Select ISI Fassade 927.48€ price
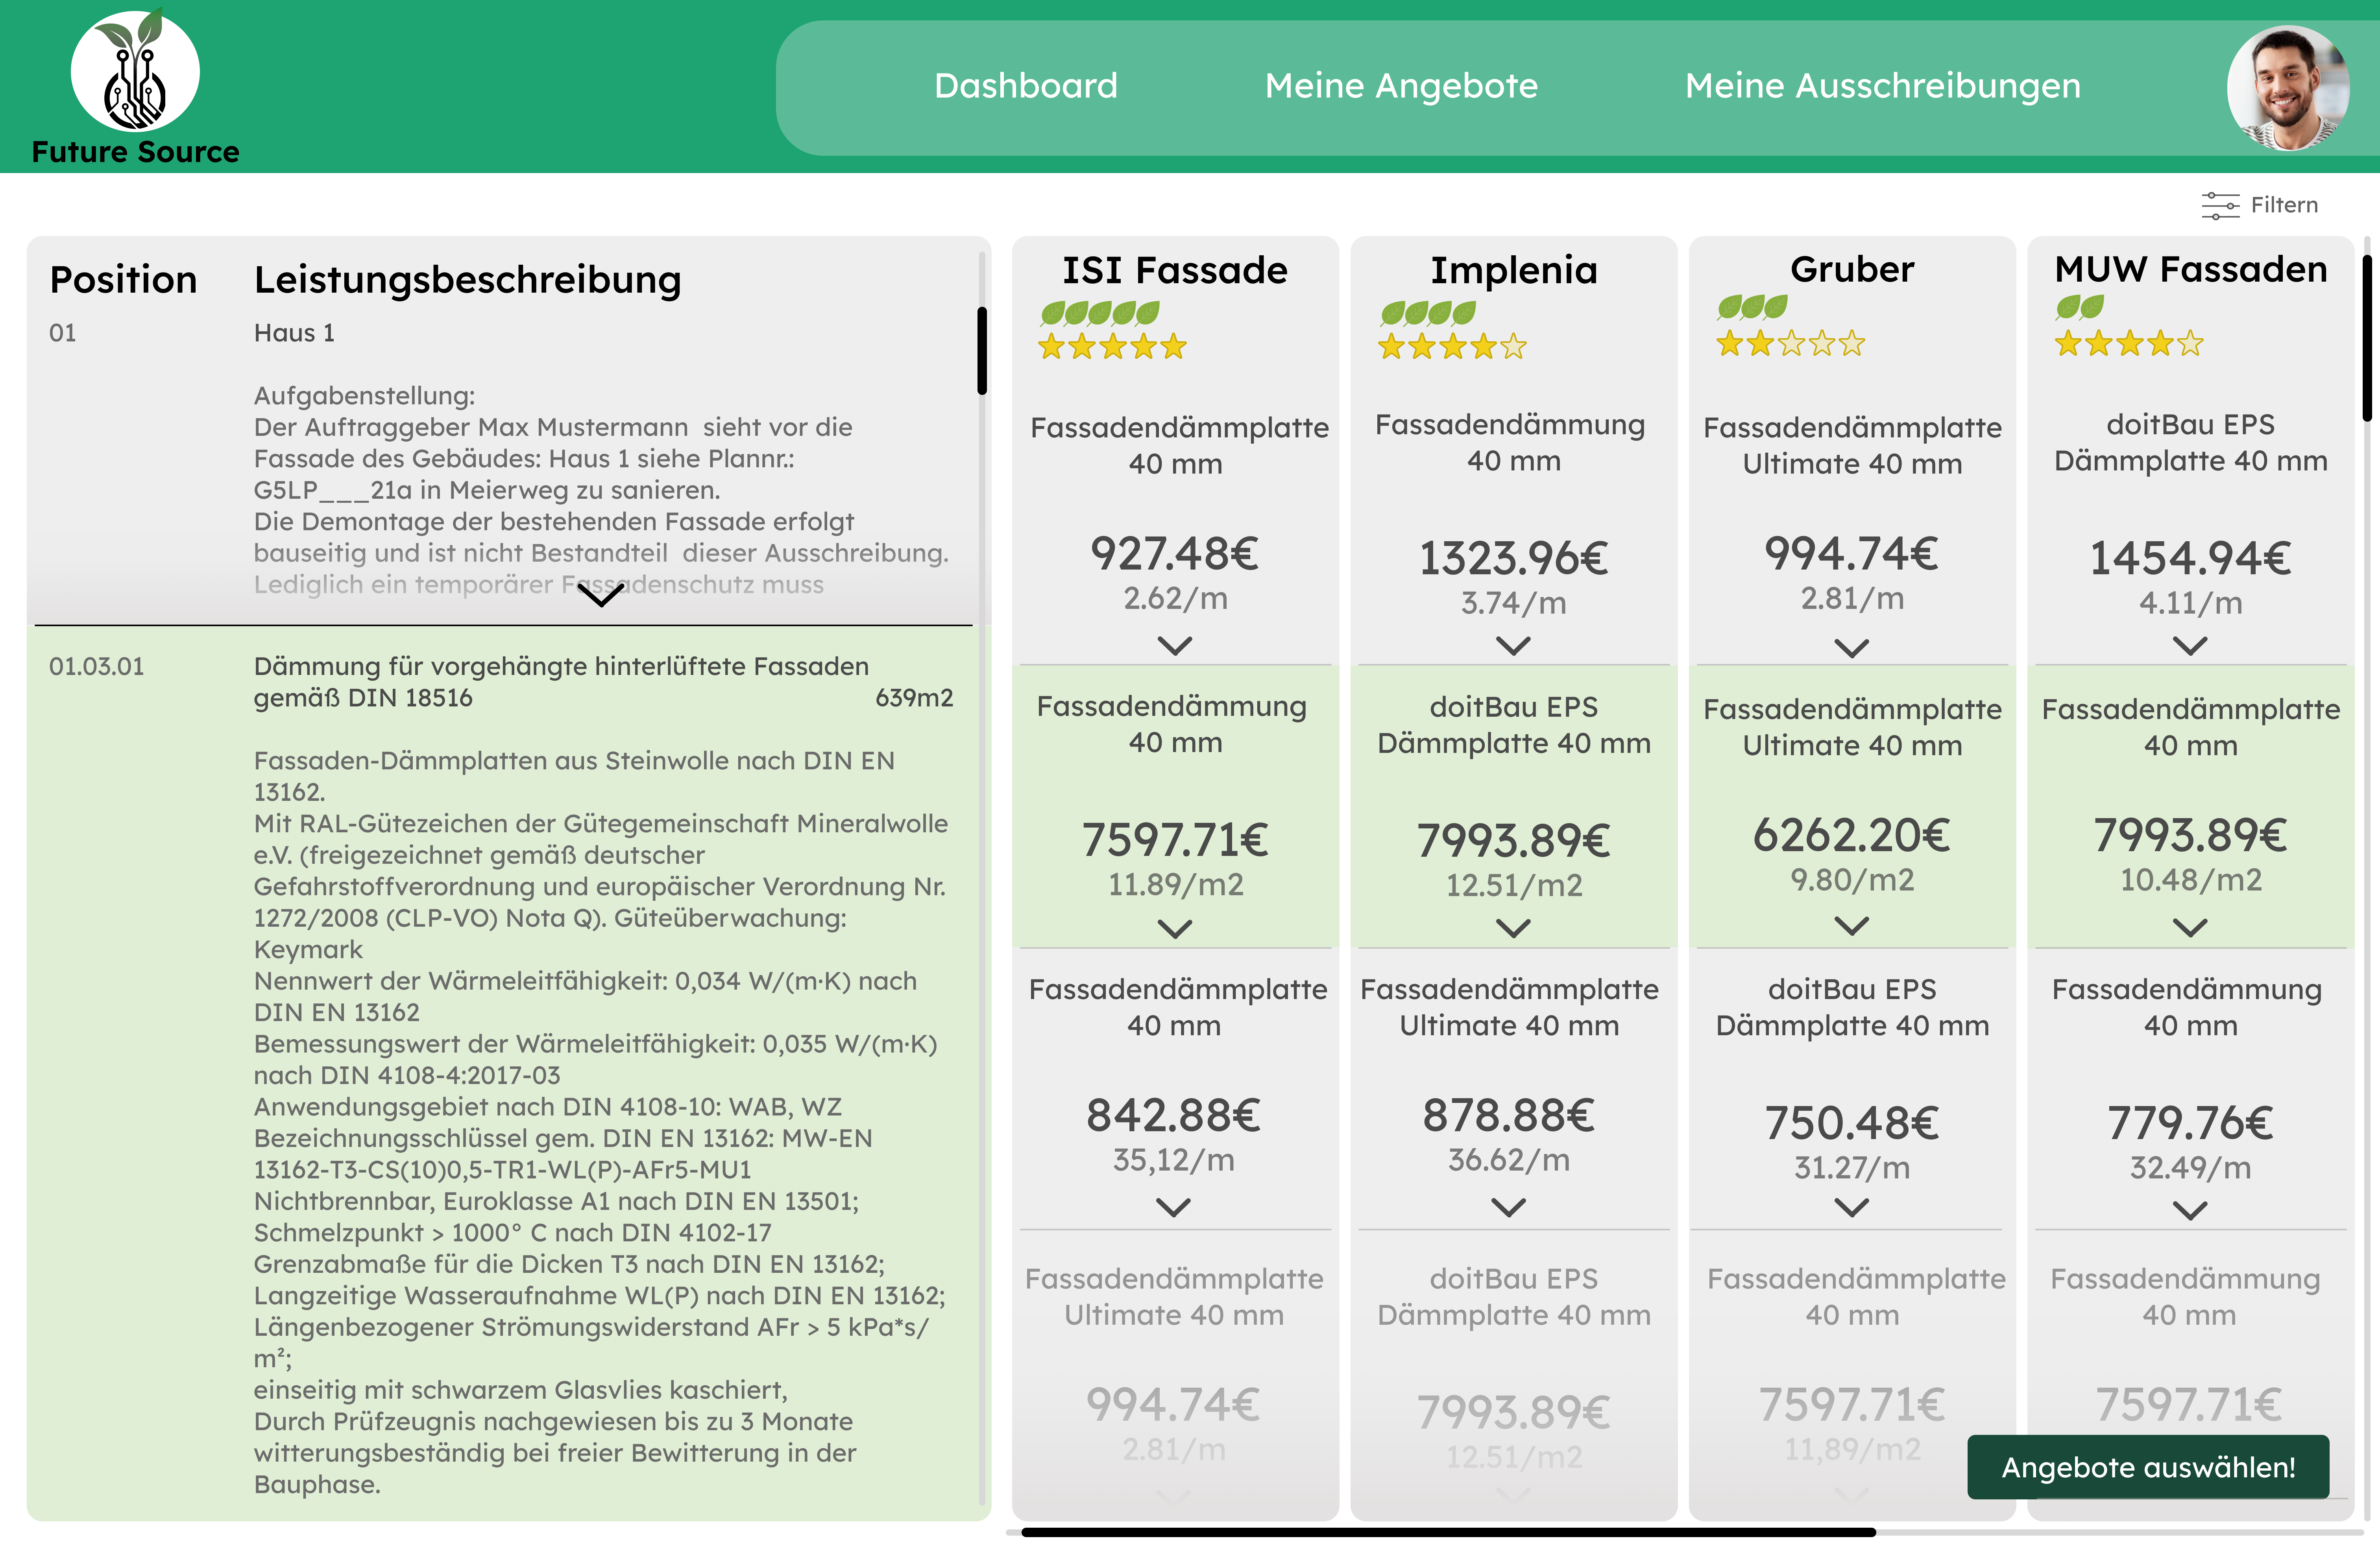Image resolution: width=2380 pixels, height=1545 pixels. coord(1174,554)
